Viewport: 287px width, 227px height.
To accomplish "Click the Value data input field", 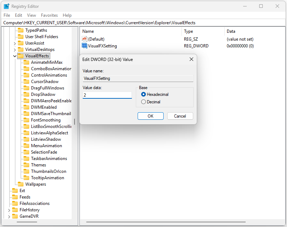I will point(107,95).
